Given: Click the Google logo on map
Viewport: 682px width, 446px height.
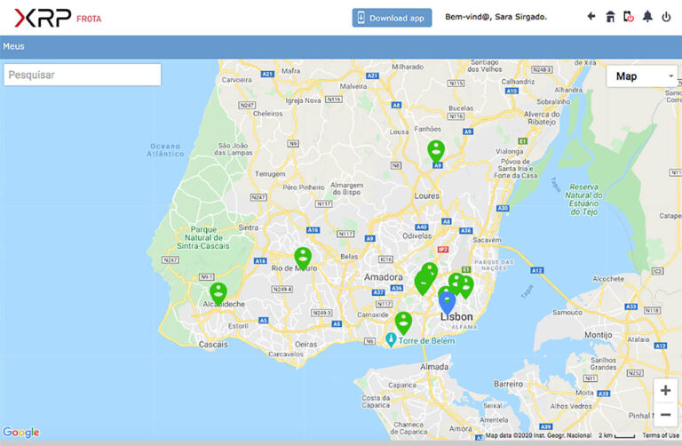Looking at the screenshot, I should [x=21, y=432].
